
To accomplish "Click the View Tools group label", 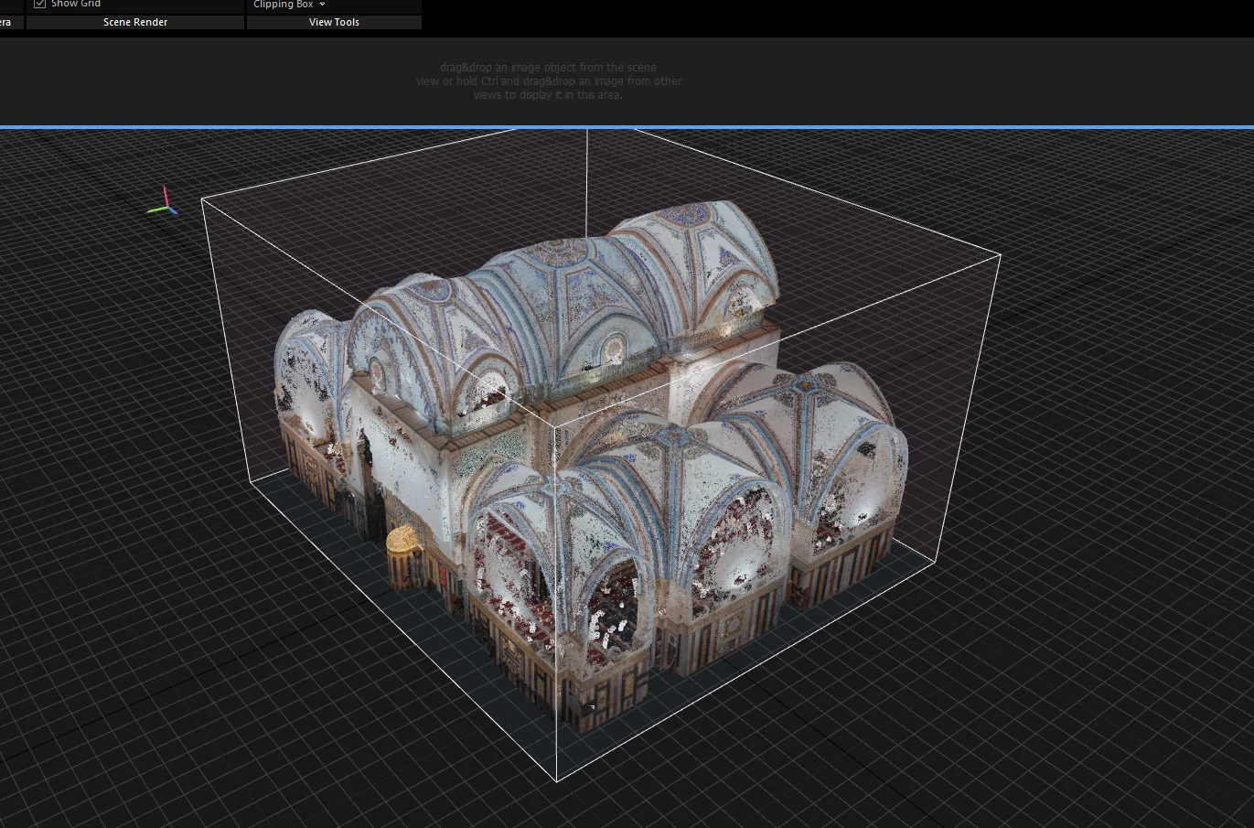I will 334,22.
